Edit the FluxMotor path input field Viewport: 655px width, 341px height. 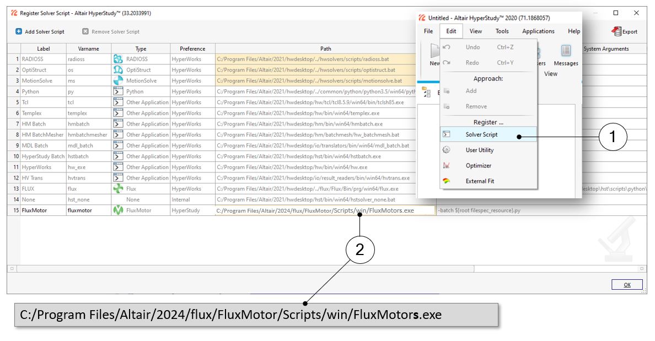click(324, 210)
